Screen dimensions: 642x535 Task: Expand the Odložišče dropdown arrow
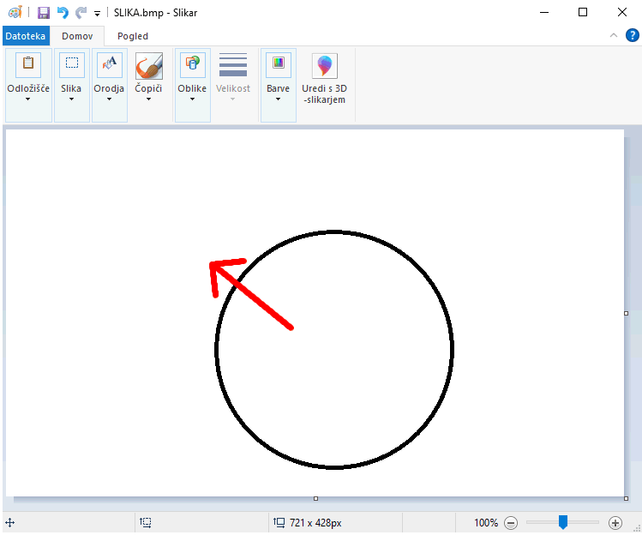28,99
